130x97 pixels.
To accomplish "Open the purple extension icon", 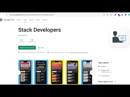I will click(x=119, y=15).
